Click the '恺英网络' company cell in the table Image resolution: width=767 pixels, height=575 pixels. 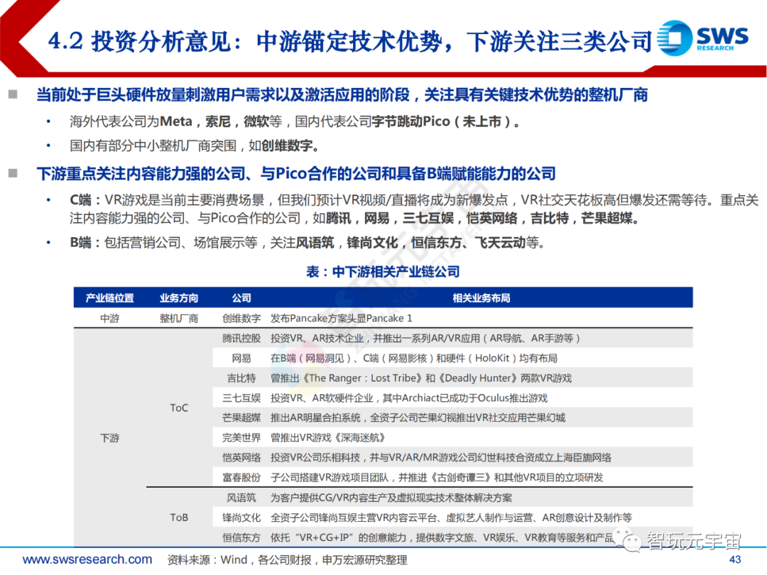[x=241, y=458]
